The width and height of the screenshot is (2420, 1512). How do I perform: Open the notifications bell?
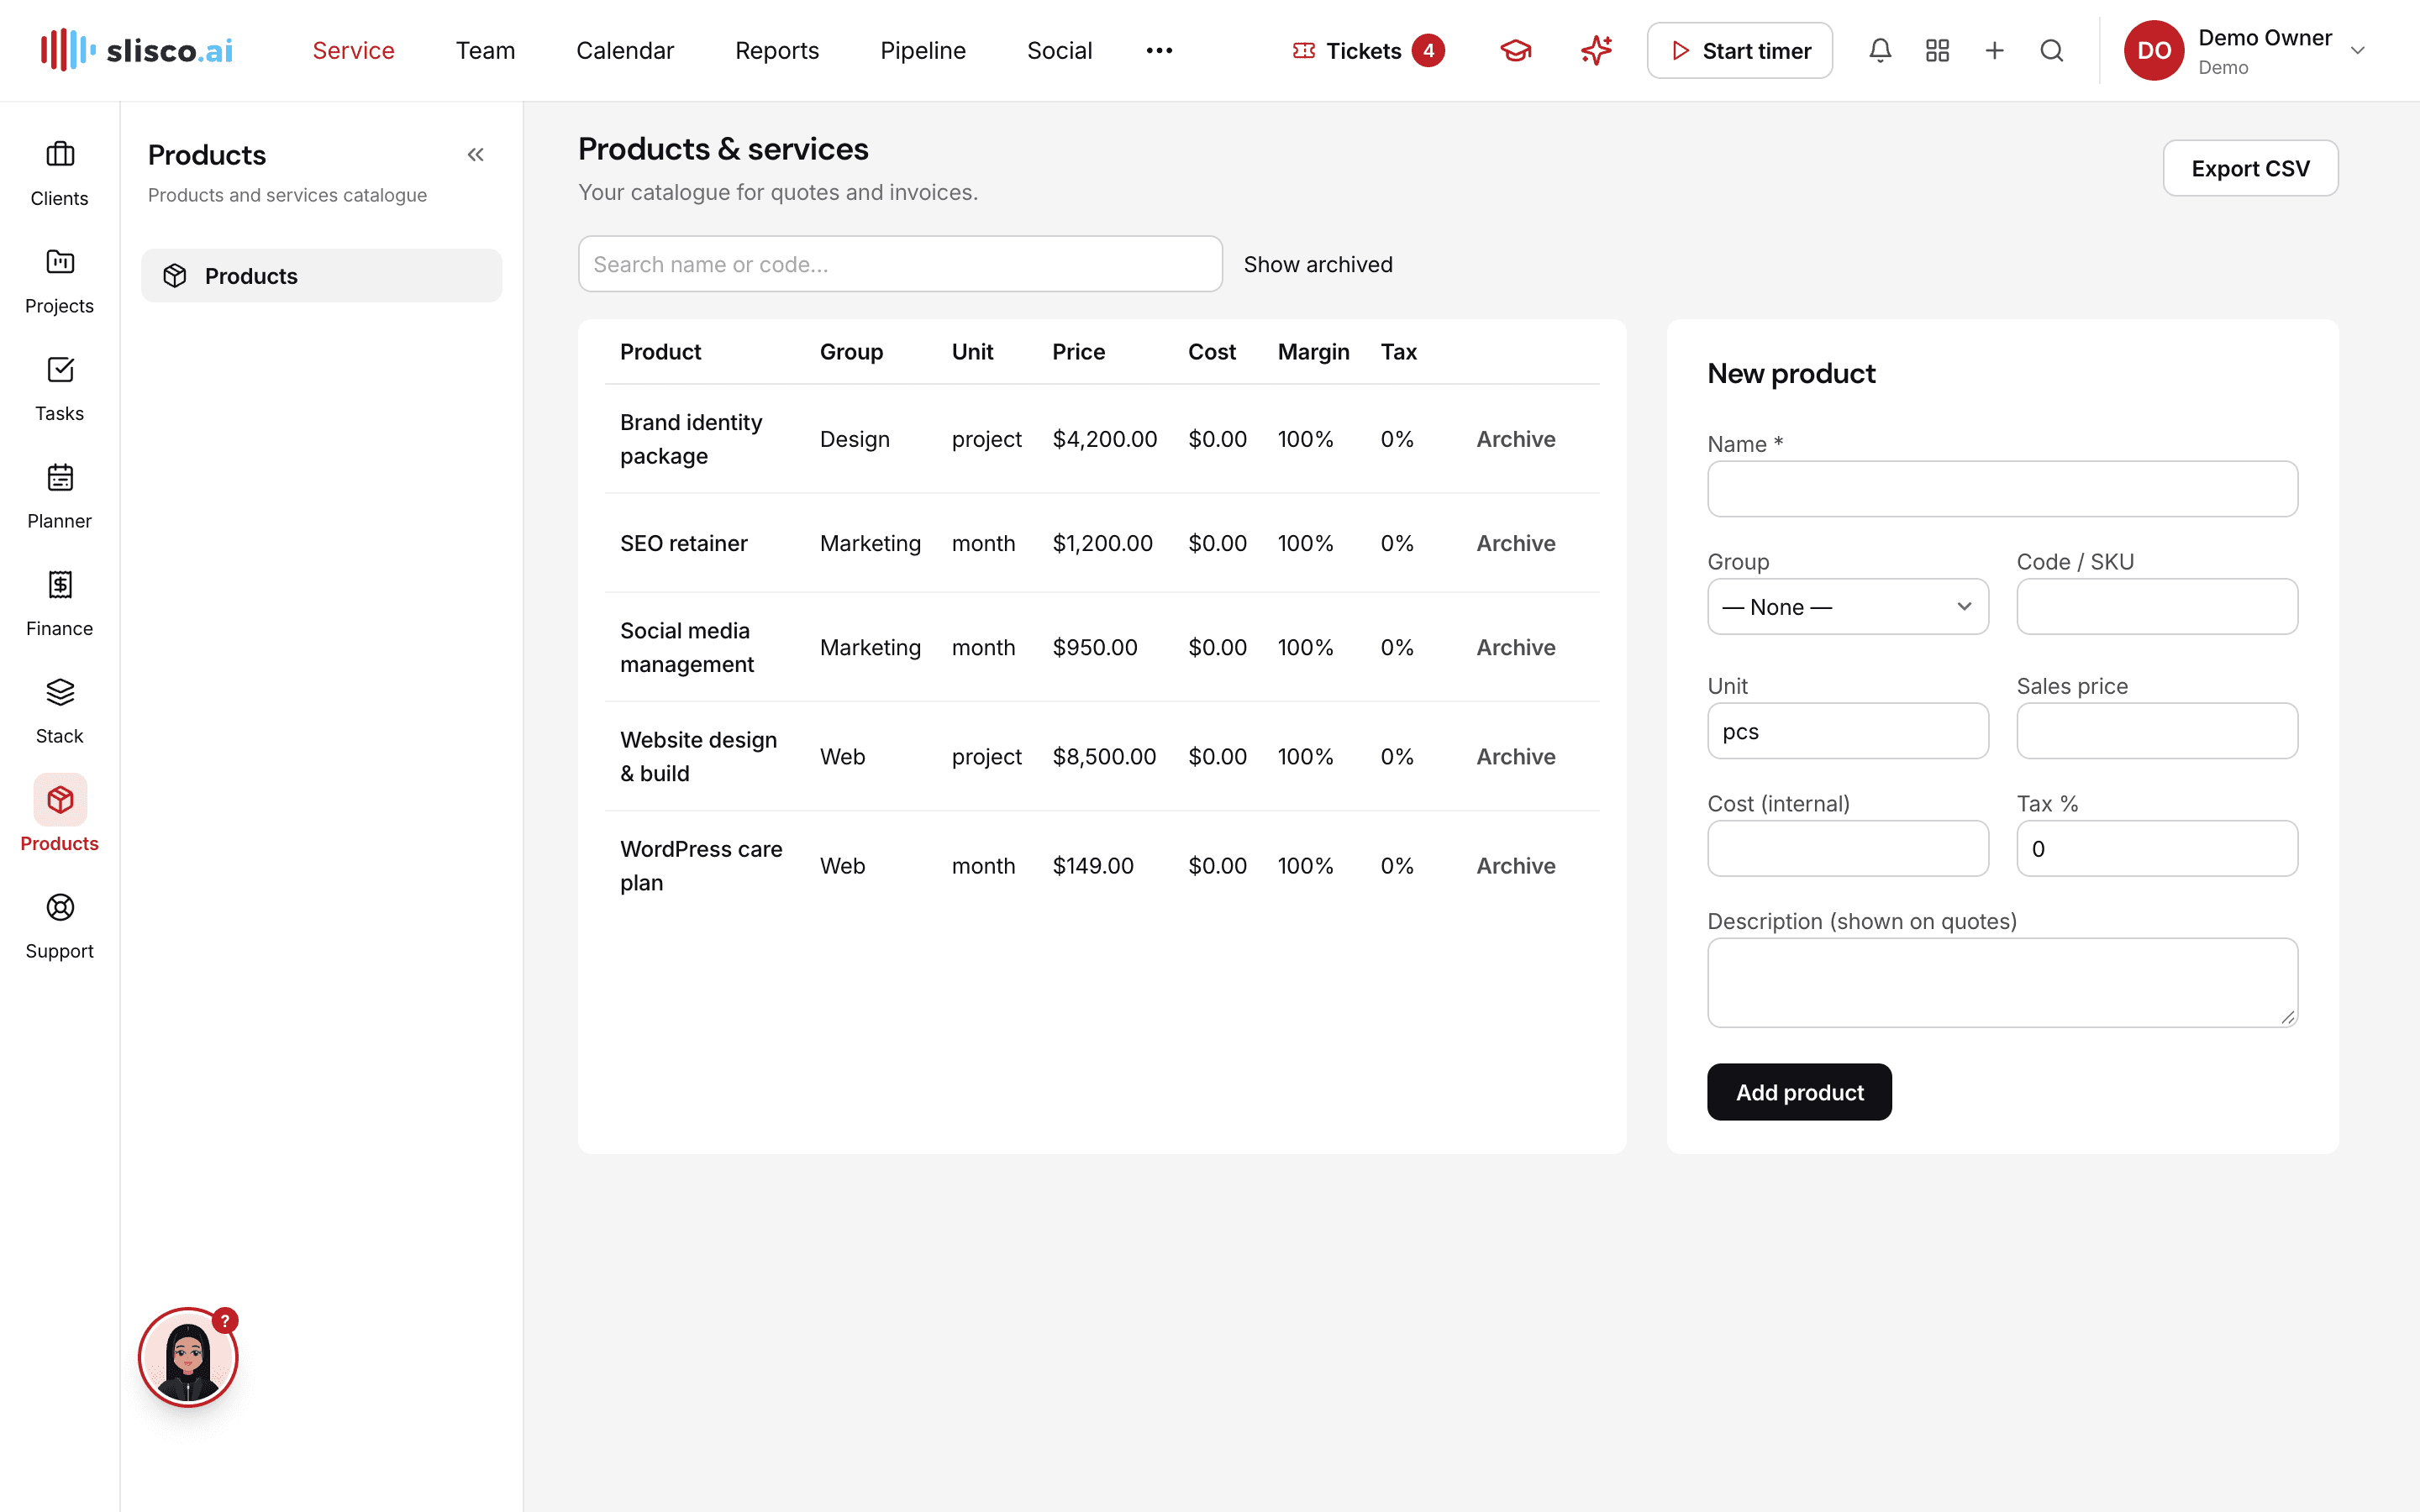[x=1880, y=50]
